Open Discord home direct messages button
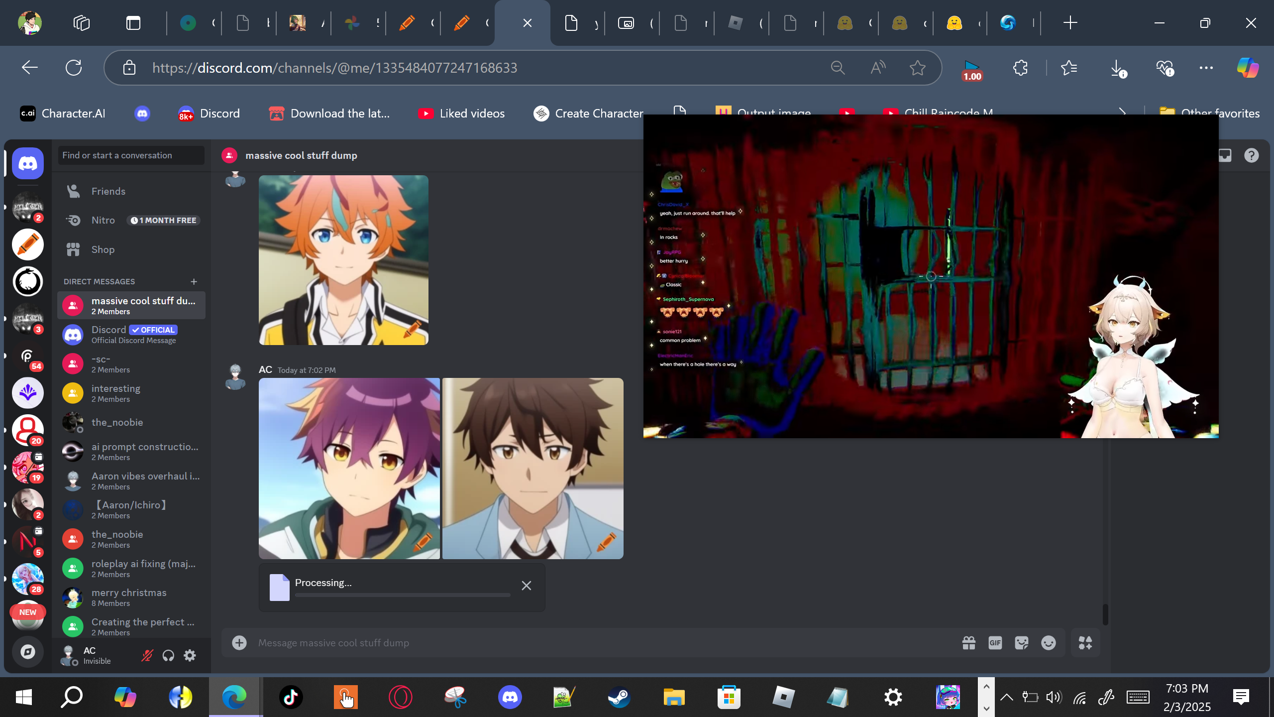 tap(28, 163)
